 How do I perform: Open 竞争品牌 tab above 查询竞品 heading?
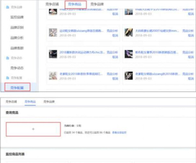(49, 101)
